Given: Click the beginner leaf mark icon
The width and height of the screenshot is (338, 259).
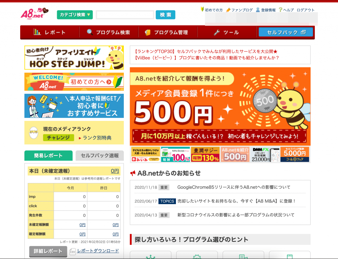Looking at the screenshot, I should pyautogui.click(x=202, y=10).
